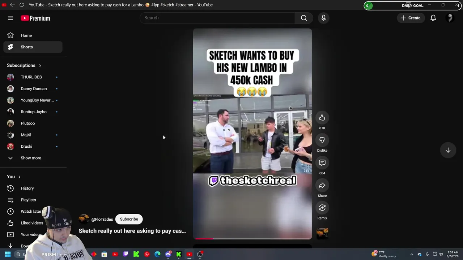Expand the You section chevron
This screenshot has width=463, height=260.
tap(20, 177)
